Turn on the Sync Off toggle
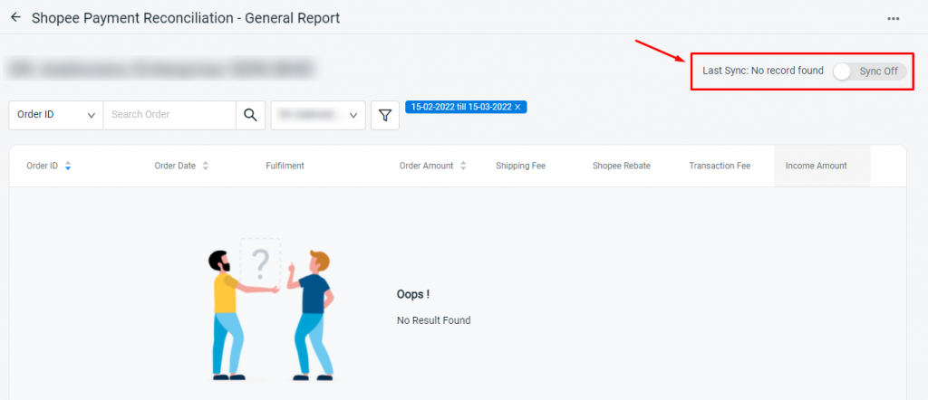This screenshot has height=400, width=928. pyautogui.click(x=869, y=71)
